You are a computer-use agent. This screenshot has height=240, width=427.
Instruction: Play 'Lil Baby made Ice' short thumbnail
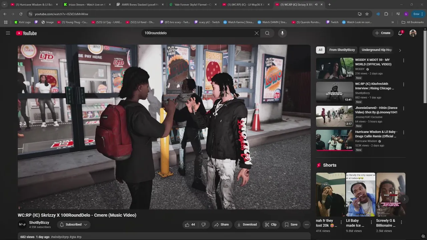361,195
